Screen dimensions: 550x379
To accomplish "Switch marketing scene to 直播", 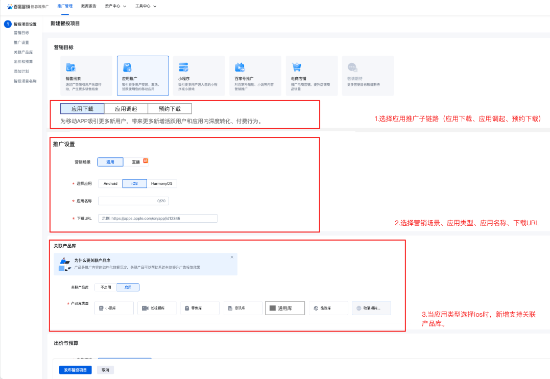I will pos(136,162).
